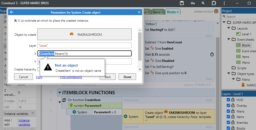The image size is (256, 130).
Task: Toggle lock on Items layer
Action: point(233,117)
